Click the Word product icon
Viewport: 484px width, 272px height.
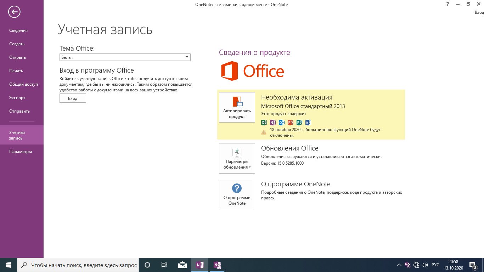click(308, 123)
